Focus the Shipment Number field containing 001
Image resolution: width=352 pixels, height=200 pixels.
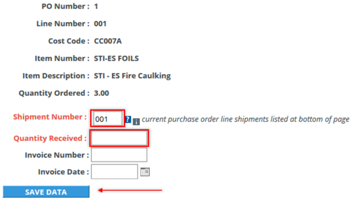point(108,118)
